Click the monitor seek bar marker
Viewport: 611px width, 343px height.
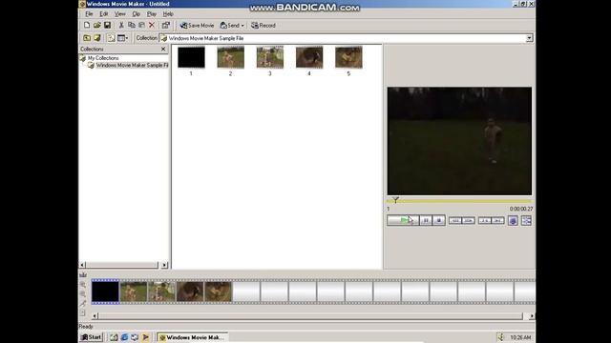(x=395, y=200)
